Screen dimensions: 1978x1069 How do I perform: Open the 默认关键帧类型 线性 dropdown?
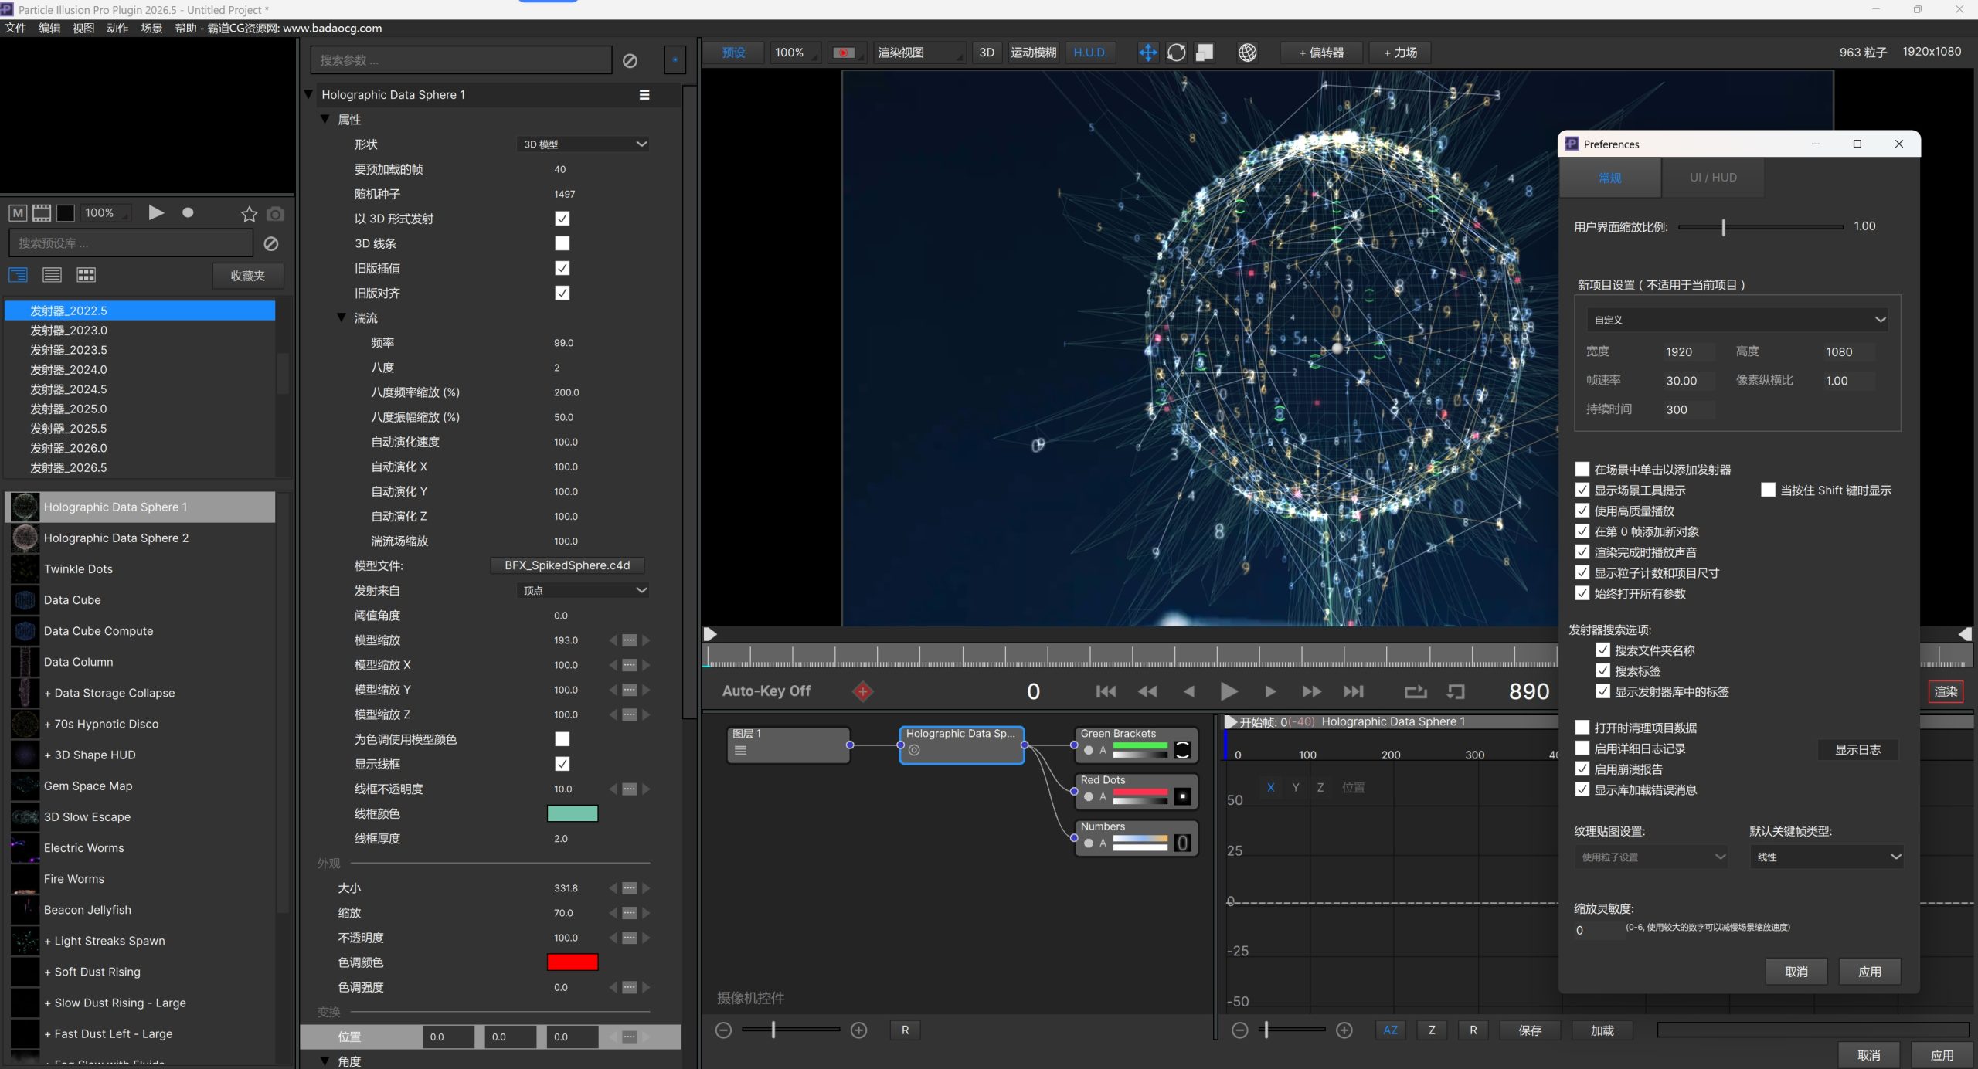[1827, 857]
